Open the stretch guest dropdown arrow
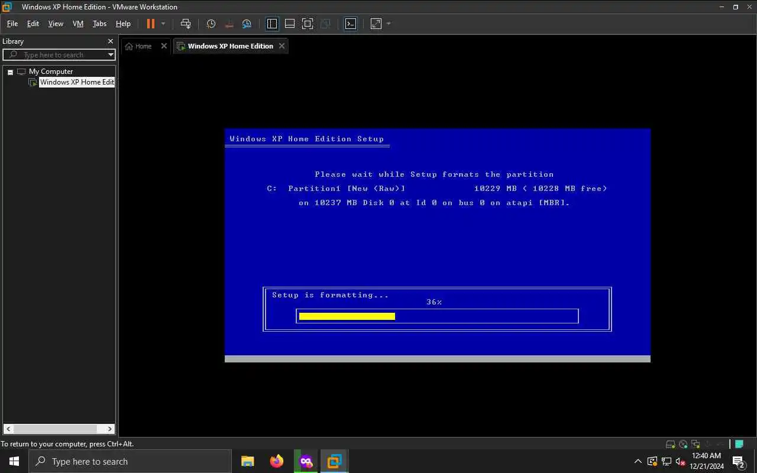 [389, 24]
